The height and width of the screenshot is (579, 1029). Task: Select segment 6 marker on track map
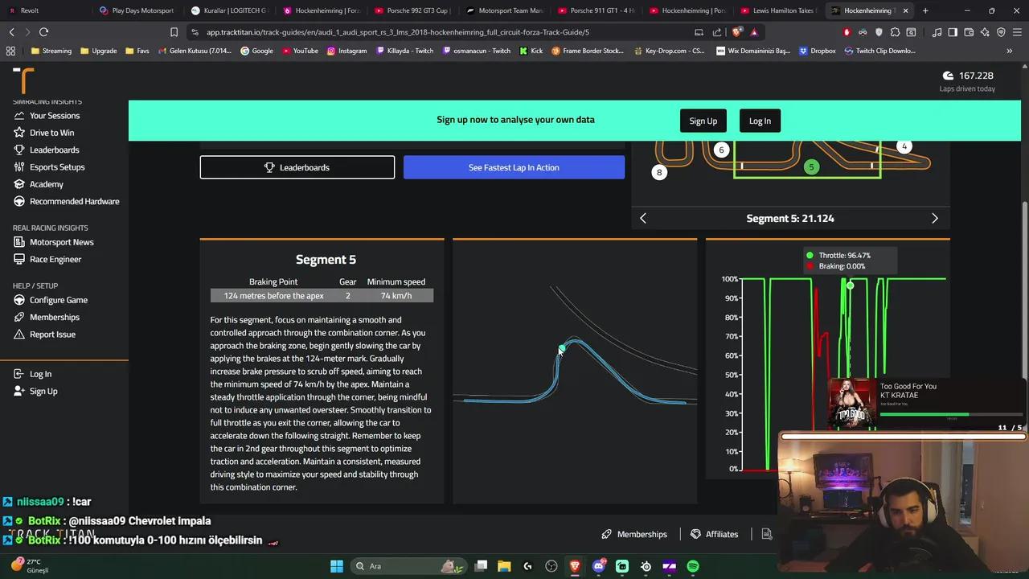[721, 150]
